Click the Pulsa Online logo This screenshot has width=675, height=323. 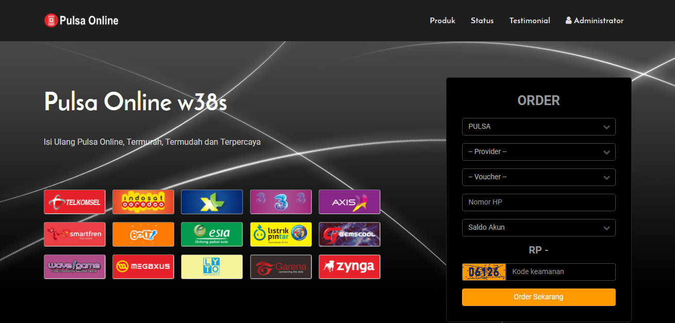point(81,21)
